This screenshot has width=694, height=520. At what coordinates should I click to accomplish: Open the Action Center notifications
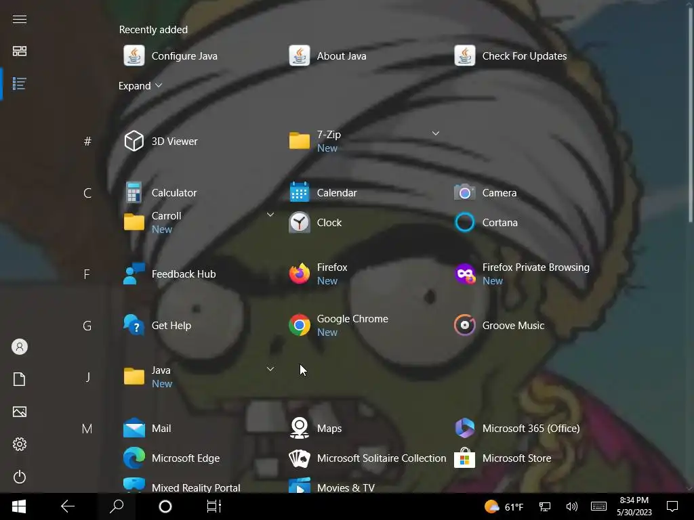tap(672, 506)
